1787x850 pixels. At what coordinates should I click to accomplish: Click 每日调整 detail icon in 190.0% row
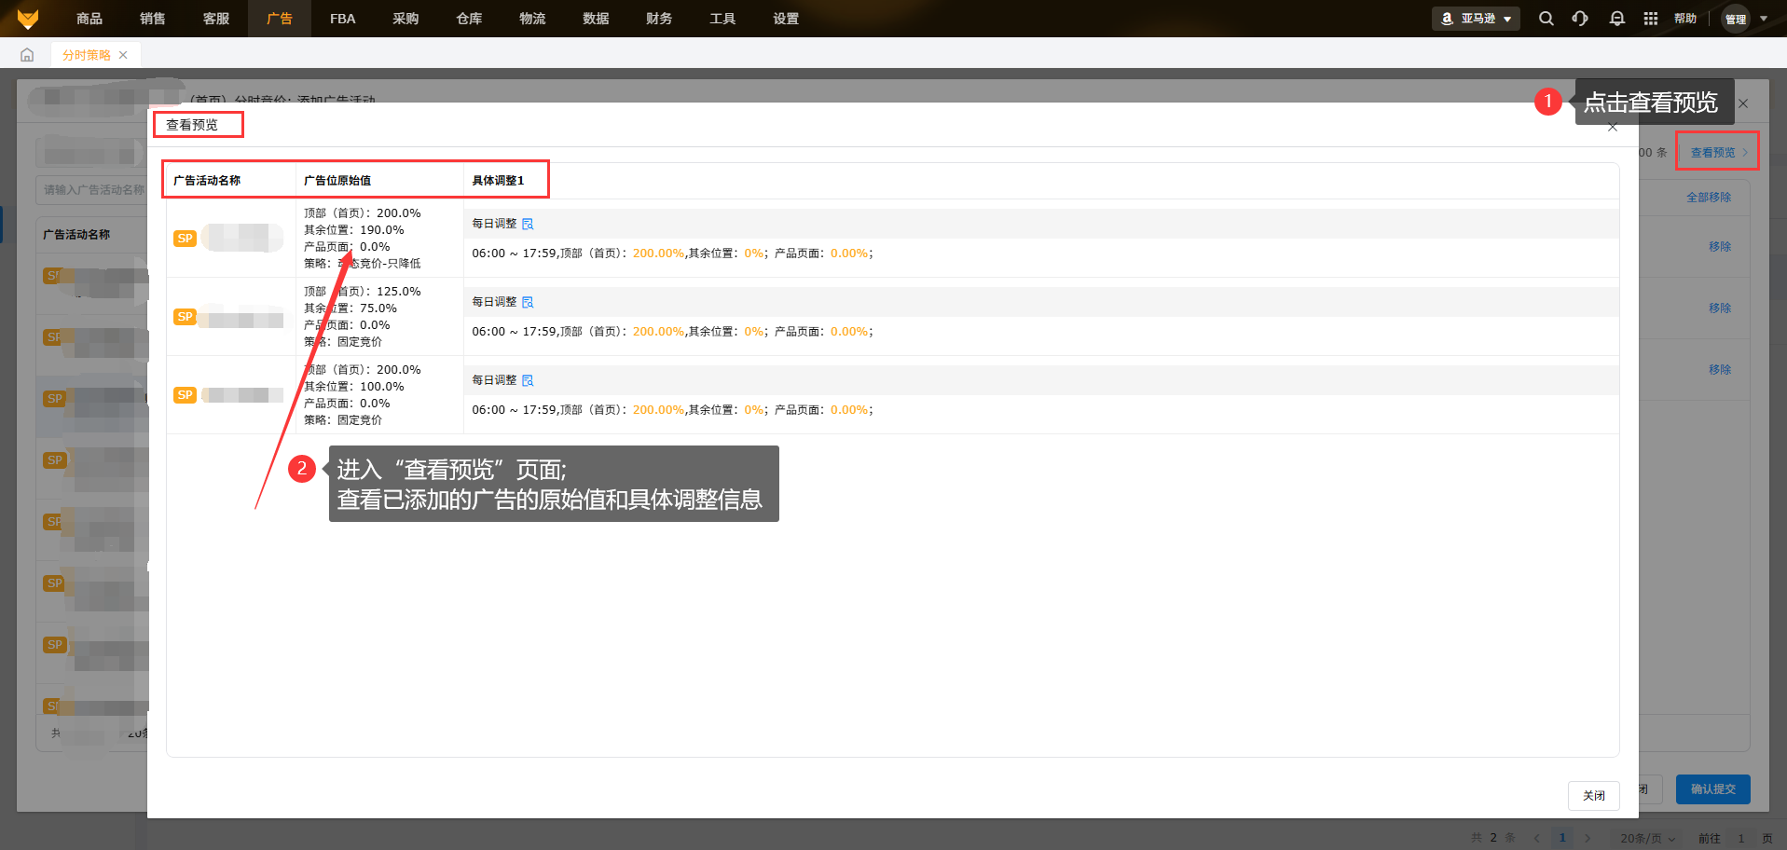528,224
